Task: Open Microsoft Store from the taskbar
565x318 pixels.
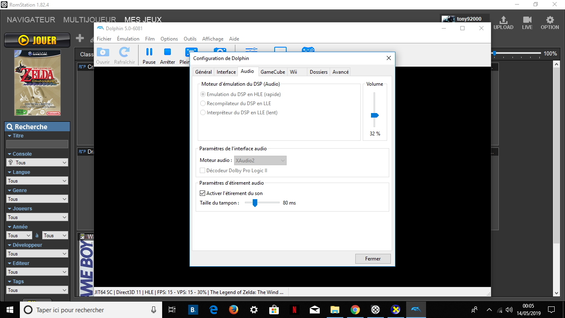Action: (274, 310)
